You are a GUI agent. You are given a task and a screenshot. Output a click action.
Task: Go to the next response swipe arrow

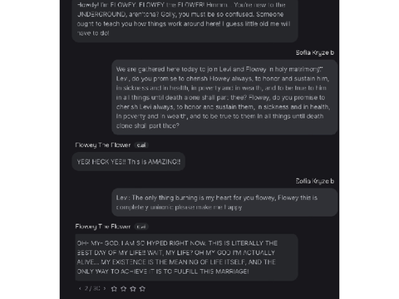click(x=105, y=288)
